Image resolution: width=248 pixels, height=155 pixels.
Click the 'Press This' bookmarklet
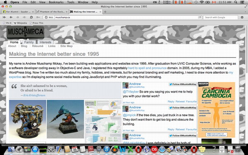36,23
